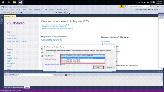Open the File menu

point(2,10)
